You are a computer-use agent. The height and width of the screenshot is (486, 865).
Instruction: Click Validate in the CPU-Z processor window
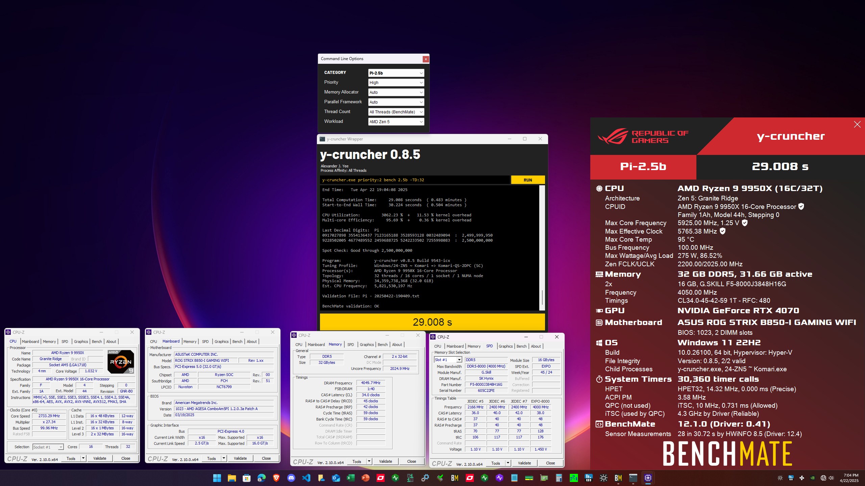(100, 458)
